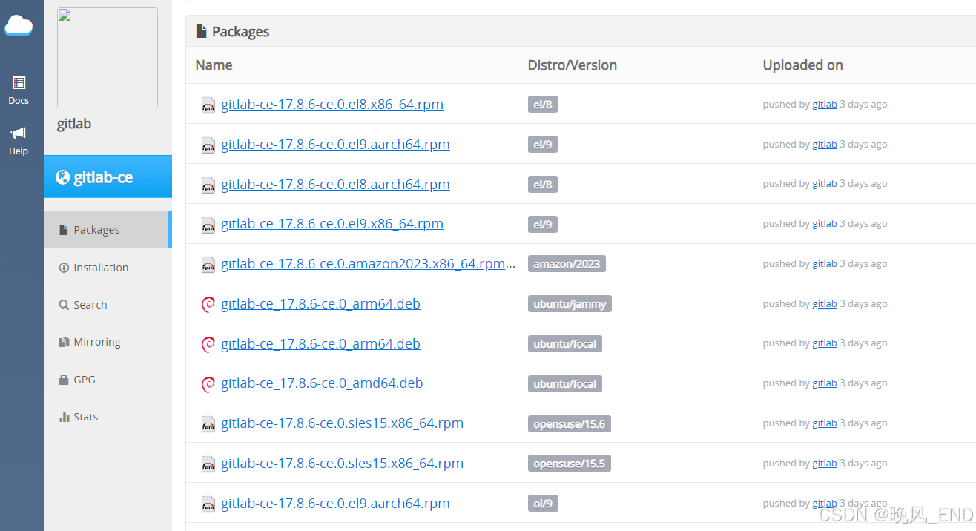Click the Stats bar chart icon
The image size is (976, 531).
[x=64, y=417]
